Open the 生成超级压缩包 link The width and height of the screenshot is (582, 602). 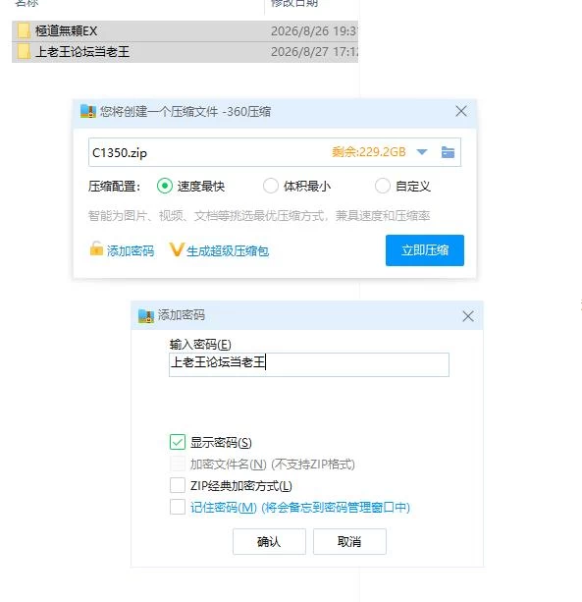point(228,251)
